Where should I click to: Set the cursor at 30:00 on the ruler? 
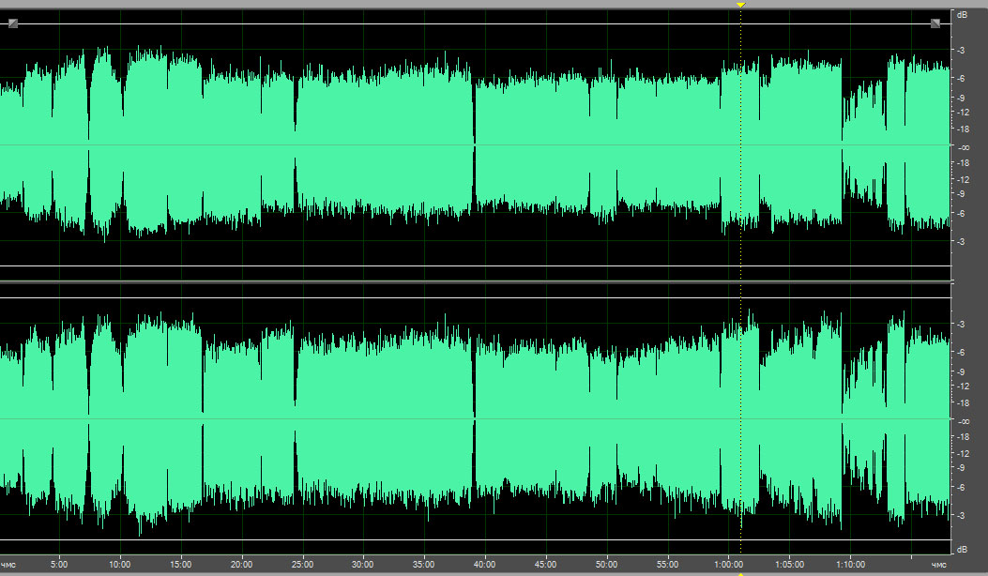click(363, 565)
